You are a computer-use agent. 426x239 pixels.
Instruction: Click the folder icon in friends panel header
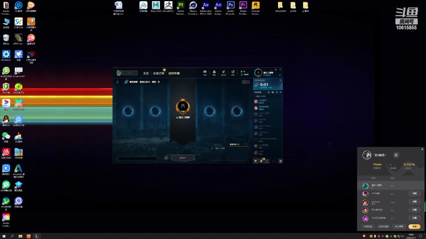click(273, 92)
